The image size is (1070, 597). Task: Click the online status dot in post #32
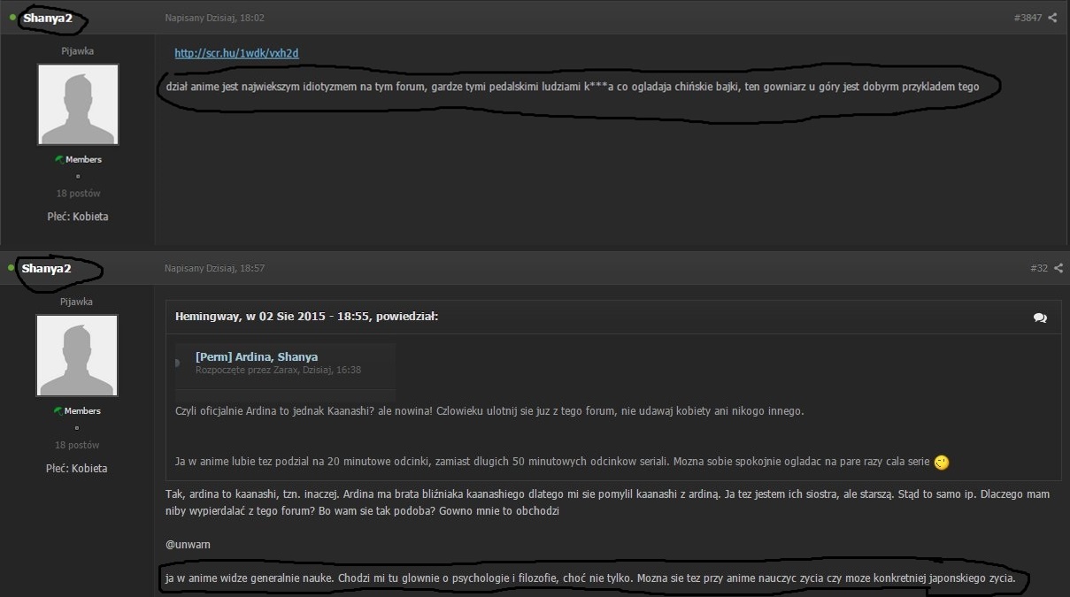(x=12, y=268)
